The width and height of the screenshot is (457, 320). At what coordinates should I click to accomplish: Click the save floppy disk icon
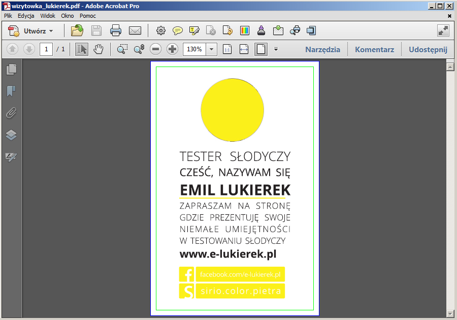pyautogui.click(x=96, y=30)
